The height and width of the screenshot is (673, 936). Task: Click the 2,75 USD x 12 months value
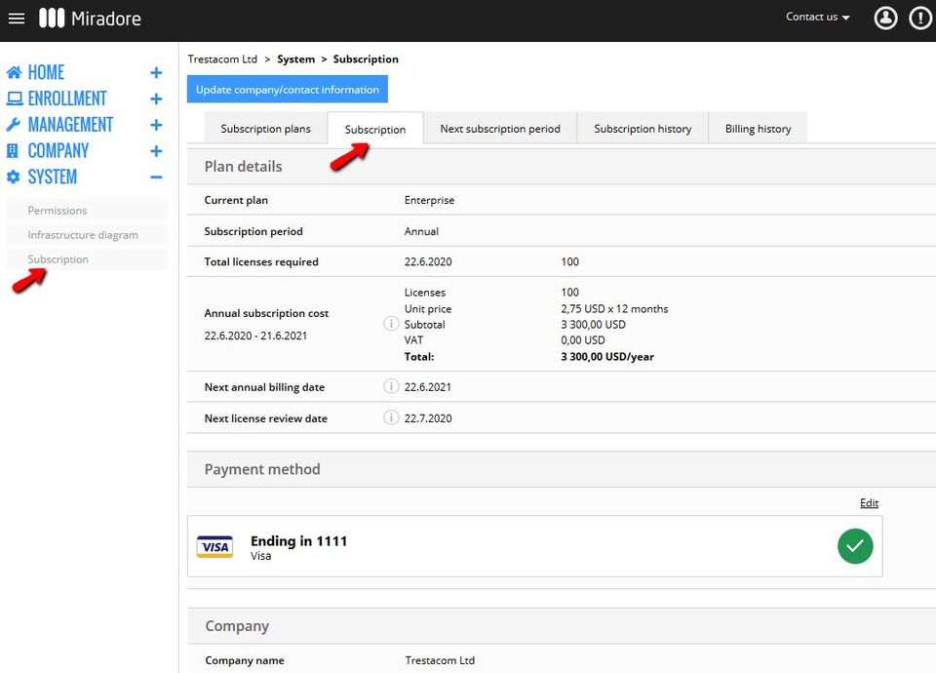coord(614,309)
